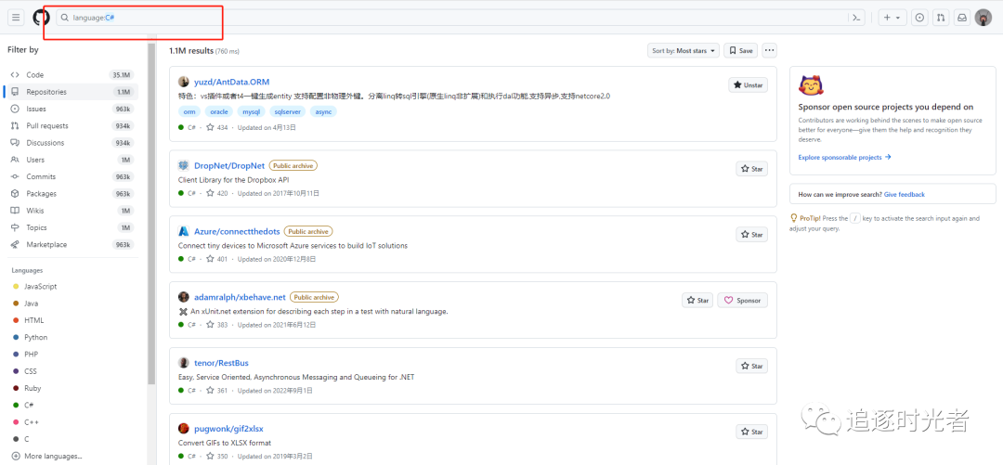Click Explore sponsorable projects link
This screenshot has width=1003, height=465.
tap(844, 158)
